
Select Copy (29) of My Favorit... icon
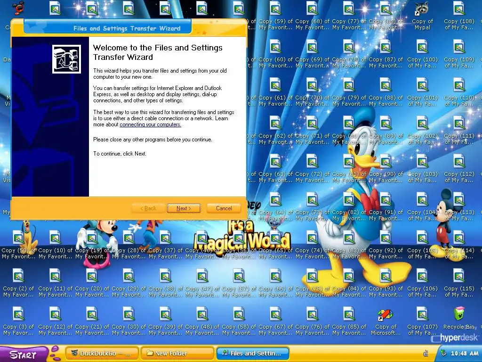click(x=129, y=275)
